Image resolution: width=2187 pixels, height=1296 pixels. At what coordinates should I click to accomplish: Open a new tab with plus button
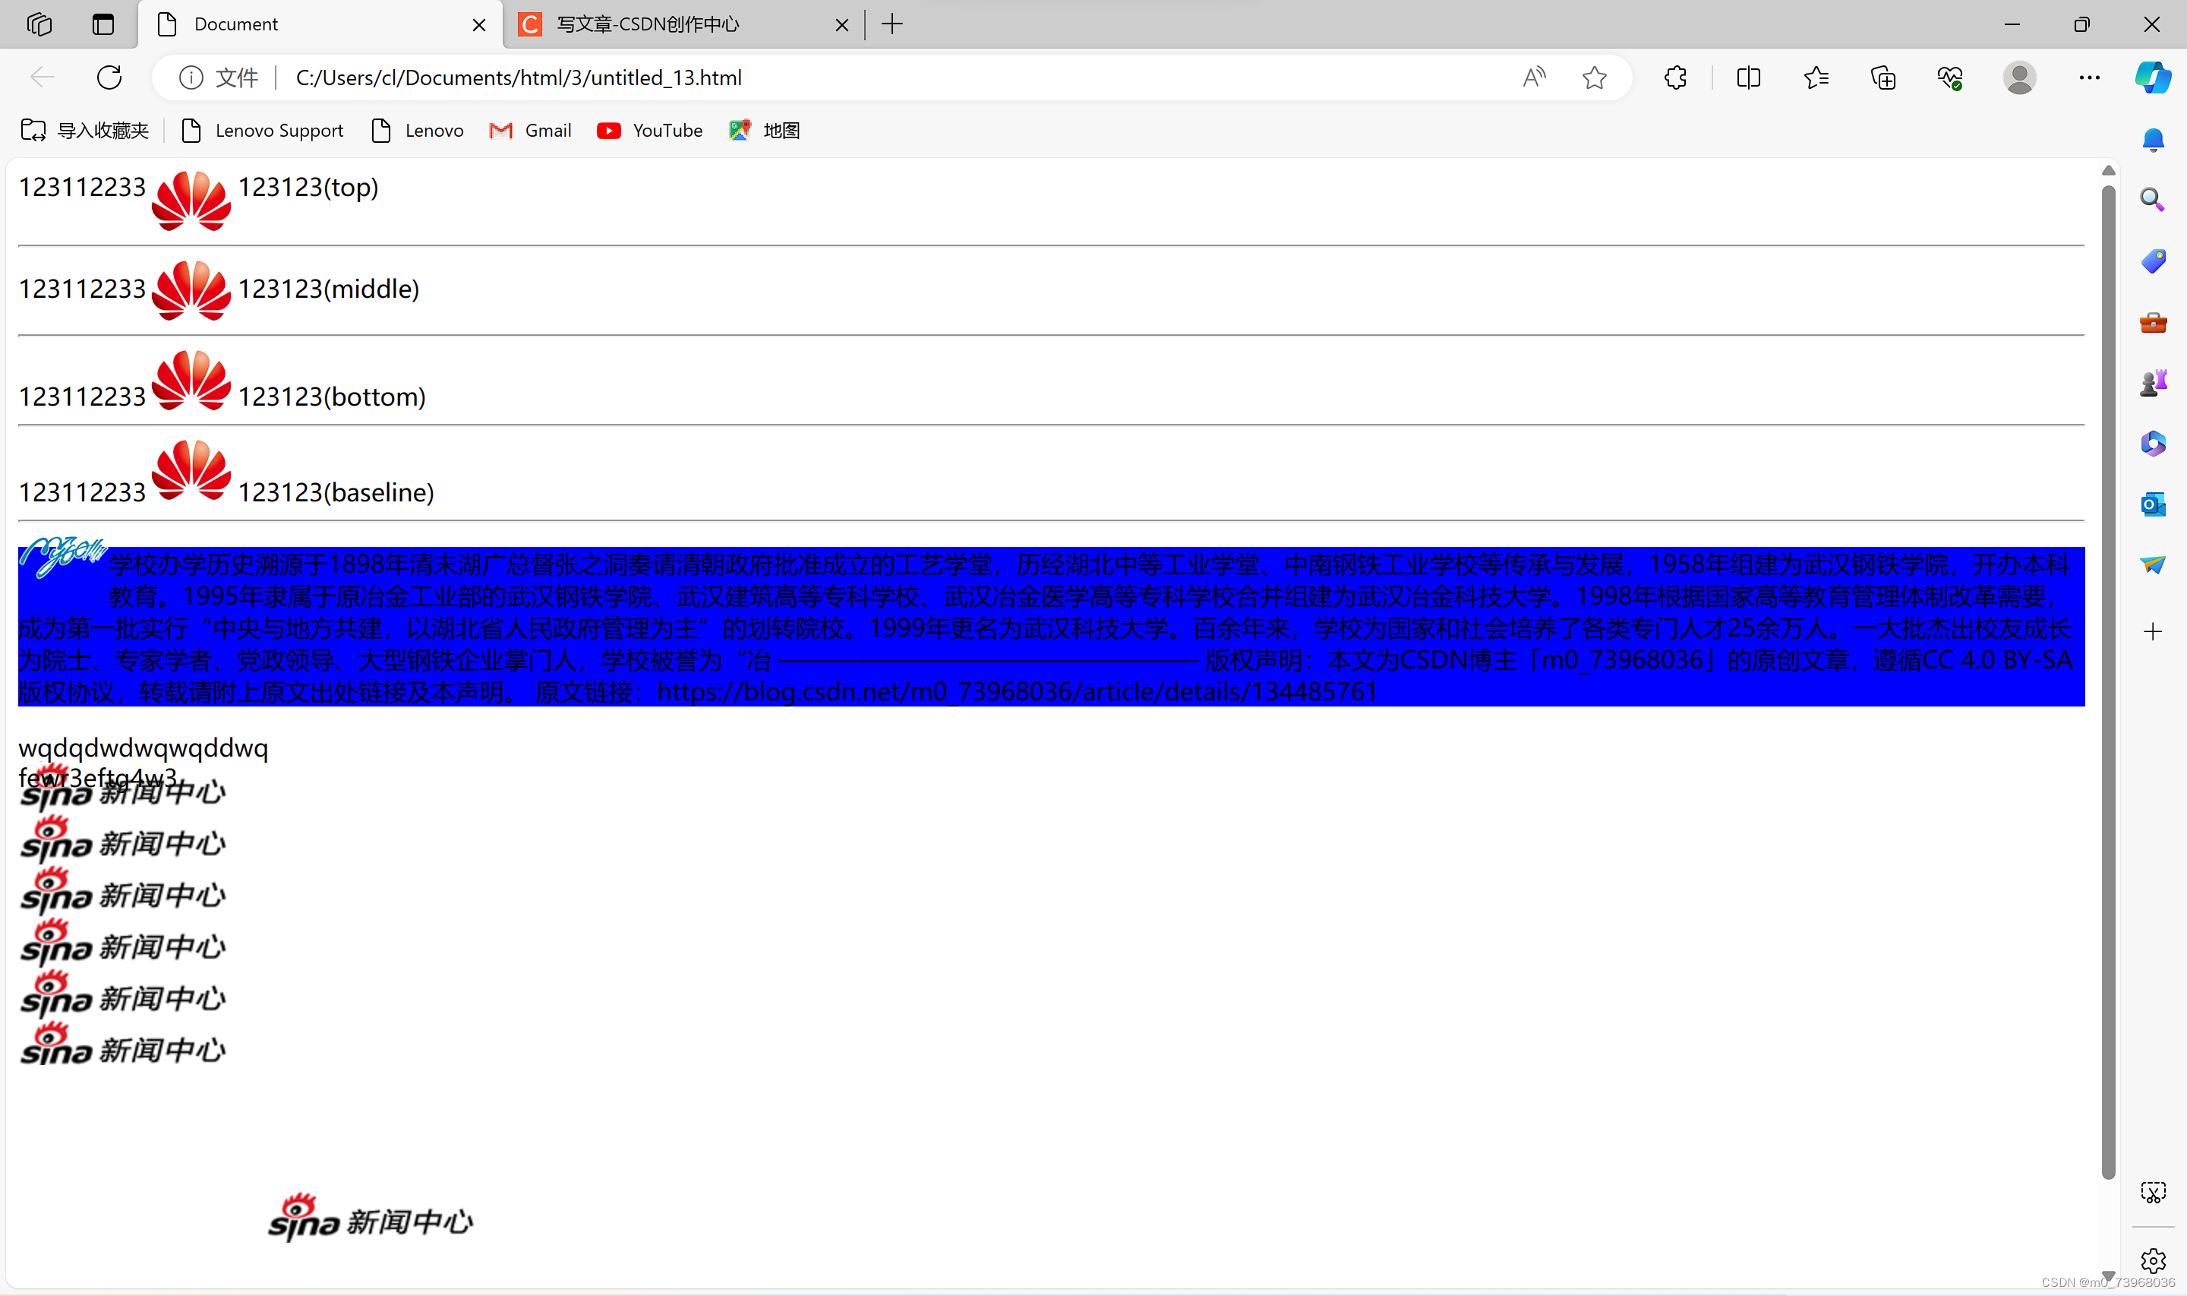coord(892,24)
